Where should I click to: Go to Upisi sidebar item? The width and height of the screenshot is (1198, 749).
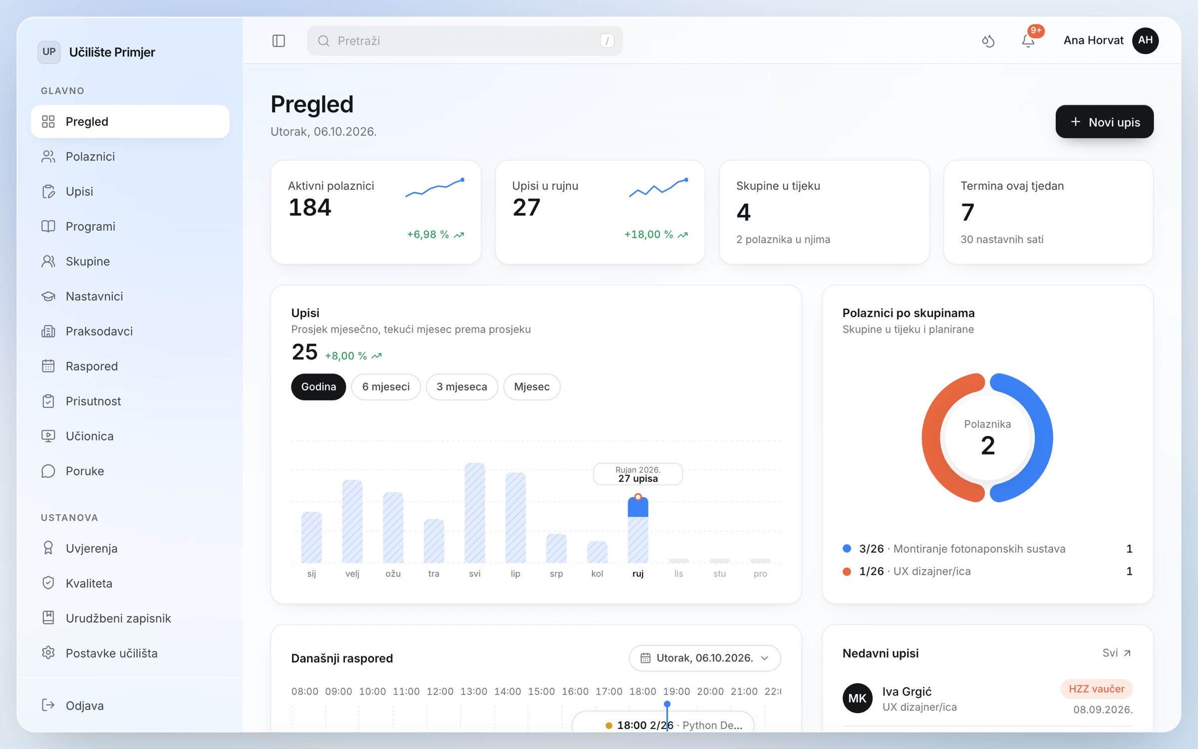click(x=130, y=191)
